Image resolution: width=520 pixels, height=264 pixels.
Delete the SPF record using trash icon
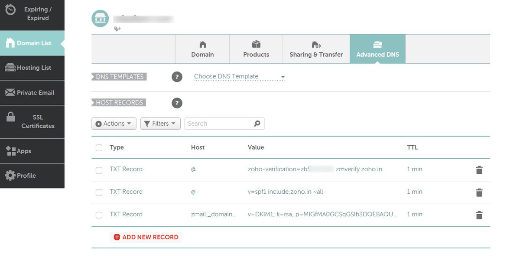tap(479, 192)
